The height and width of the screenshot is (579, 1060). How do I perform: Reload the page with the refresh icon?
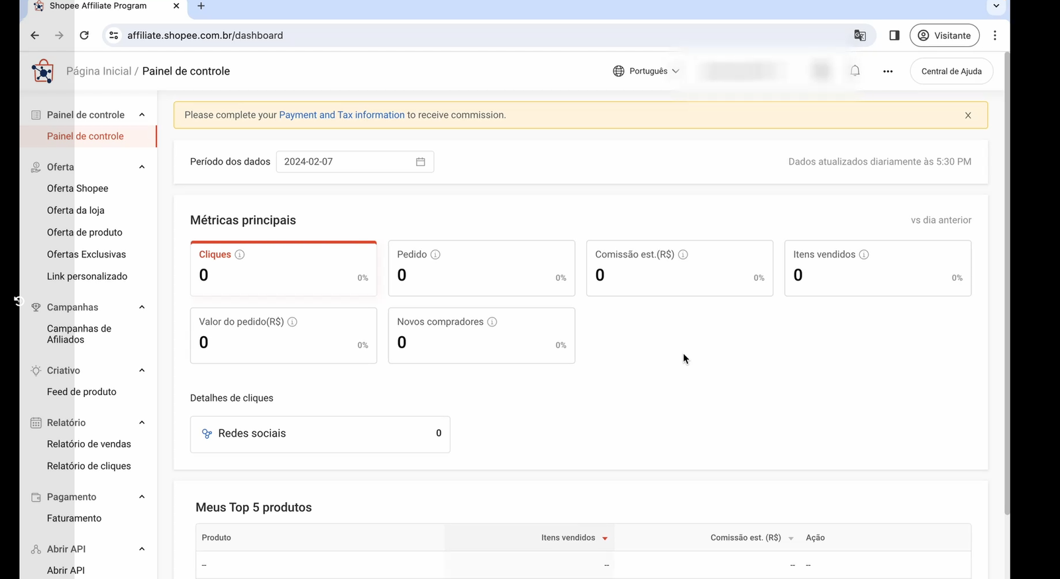click(84, 36)
